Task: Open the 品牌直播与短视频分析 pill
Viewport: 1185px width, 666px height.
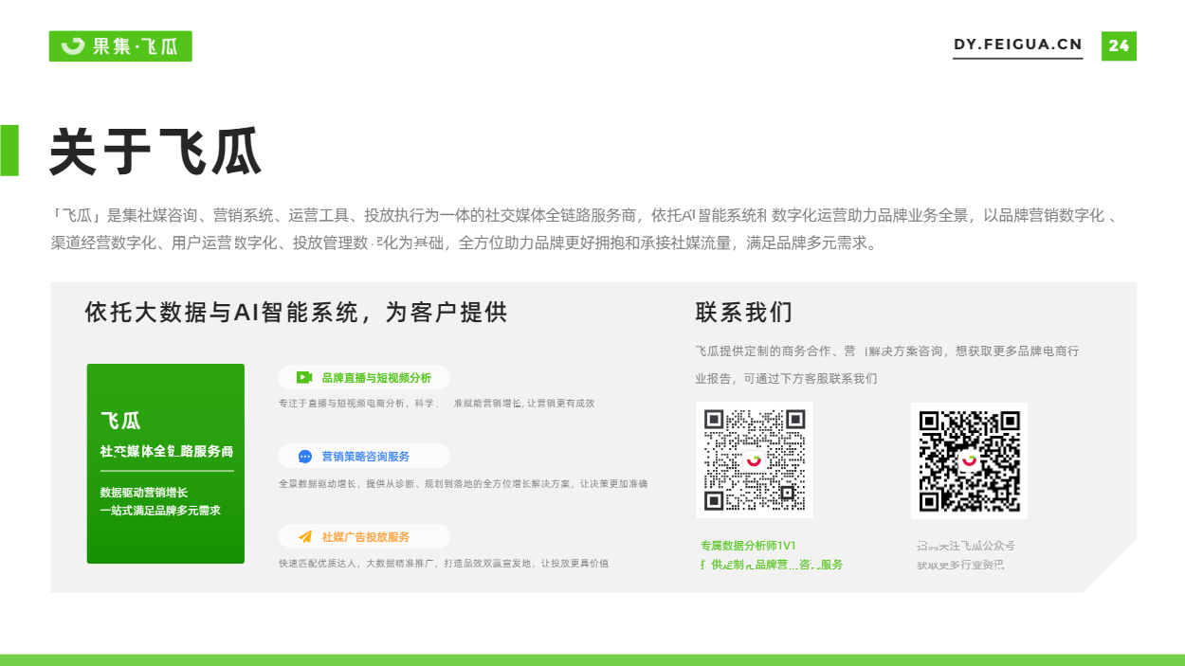Action: (x=364, y=377)
